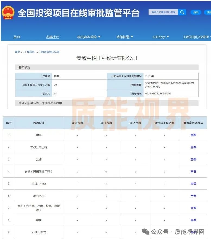This screenshot has width=211, height=240.
Task: Click the 电力（含火电、水电、核电、新能源） cell
Action: pyautogui.click(x=39, y=208)
